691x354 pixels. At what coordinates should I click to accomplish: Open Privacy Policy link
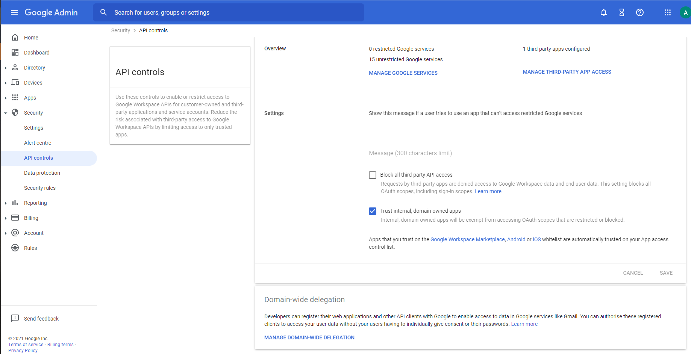[x=23, y=351]
